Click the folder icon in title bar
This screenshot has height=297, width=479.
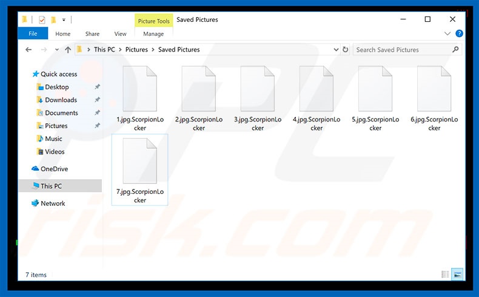point(24,20)
